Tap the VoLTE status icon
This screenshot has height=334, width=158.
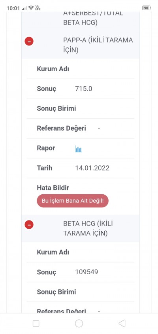click(38, 8)
